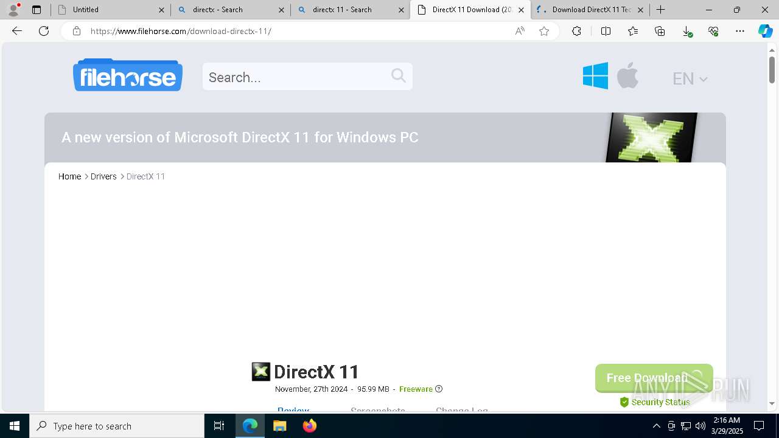The width and height of the screenshot is (779, 438).
Task: Click the page vertical scrollbar thumb
Action: (x=772, y=69)
